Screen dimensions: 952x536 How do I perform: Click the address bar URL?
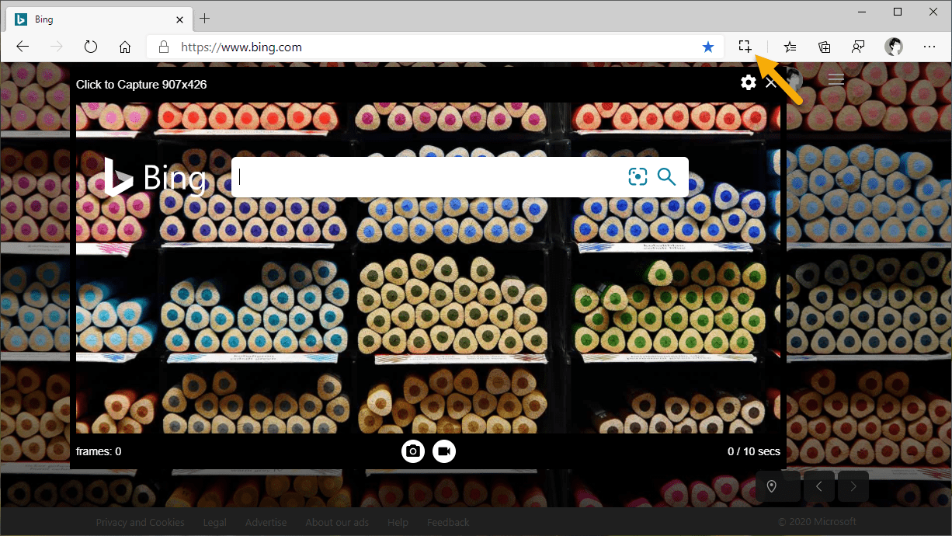pyautogui.click(x=241, y=47)
